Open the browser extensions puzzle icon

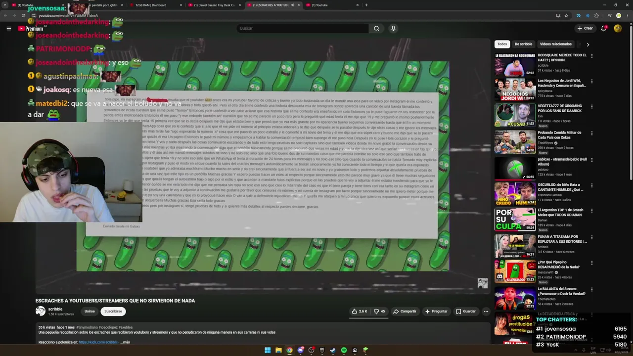(x=596, y=15)
